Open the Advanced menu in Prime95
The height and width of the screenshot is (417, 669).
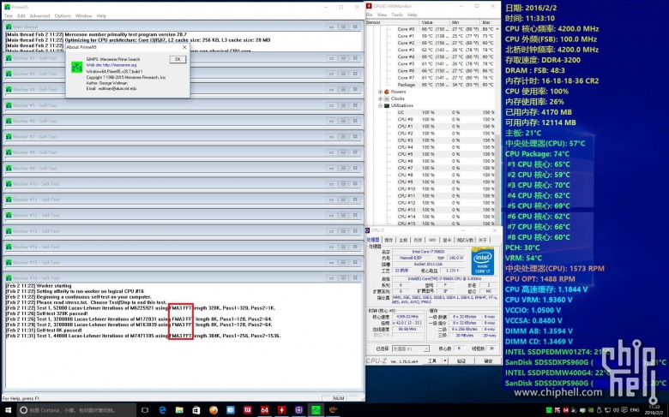click(39, 15)
